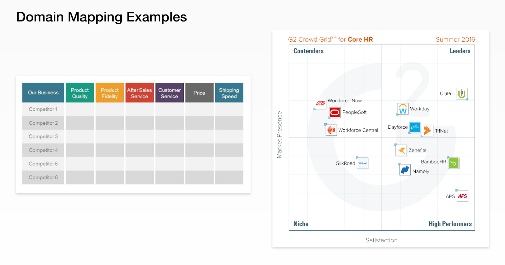Screen dimensions: 505x265
Task: Select the Leaders quadrant label
Action: (460, 51)
